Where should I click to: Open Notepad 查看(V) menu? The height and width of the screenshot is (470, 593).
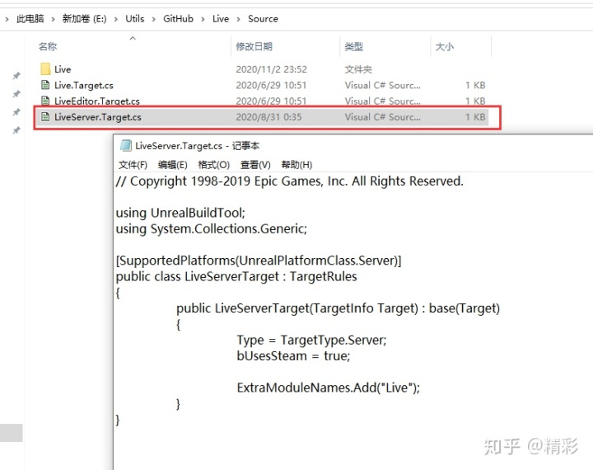click(x=255, y=165)
